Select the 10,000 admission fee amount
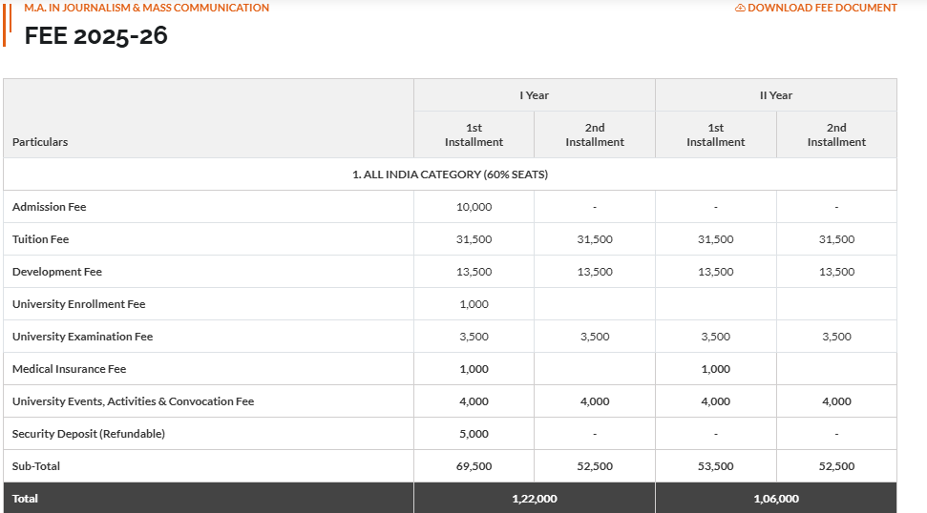 474,207
